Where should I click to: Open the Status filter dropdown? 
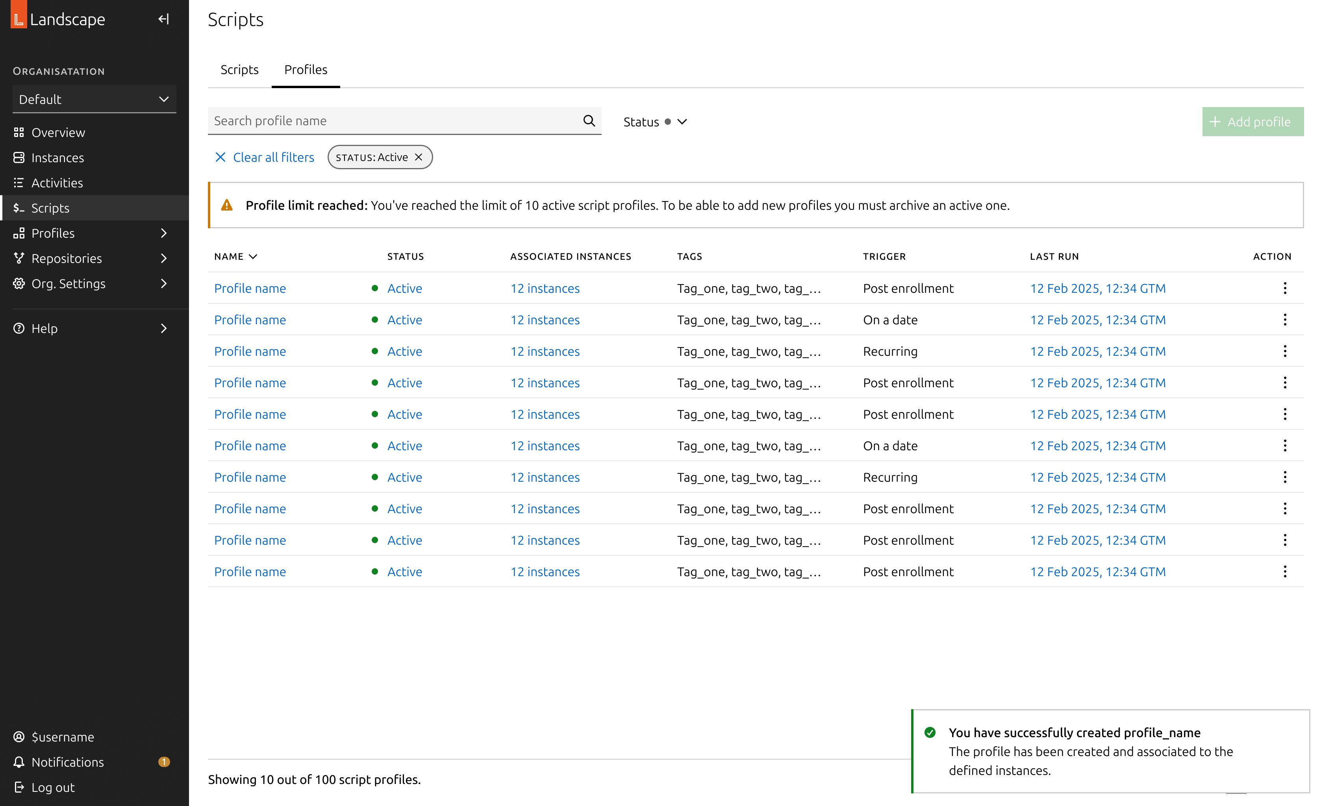(655, 122)
